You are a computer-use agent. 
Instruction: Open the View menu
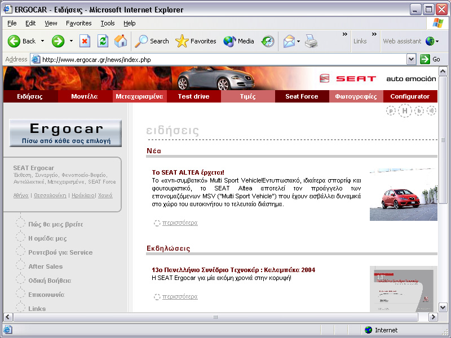point(51,23)
